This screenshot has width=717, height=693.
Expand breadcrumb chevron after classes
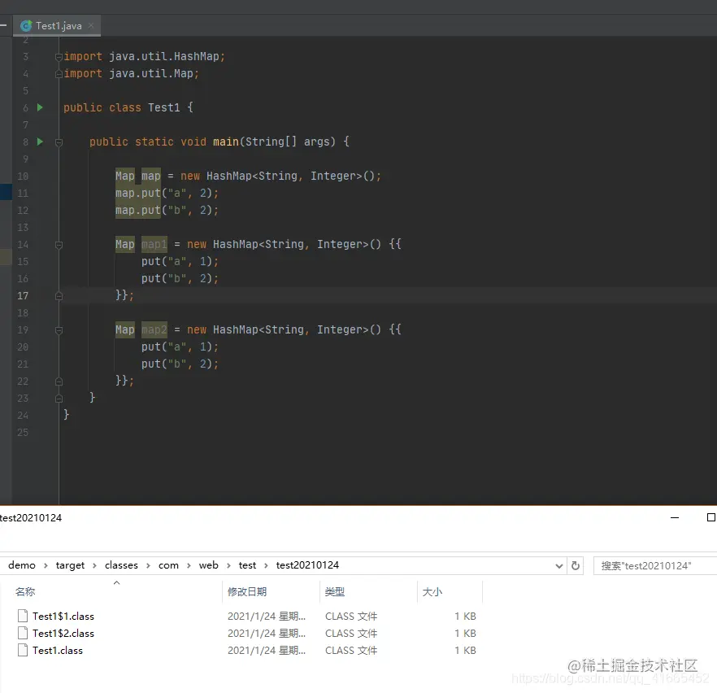(x=148, y=565)
